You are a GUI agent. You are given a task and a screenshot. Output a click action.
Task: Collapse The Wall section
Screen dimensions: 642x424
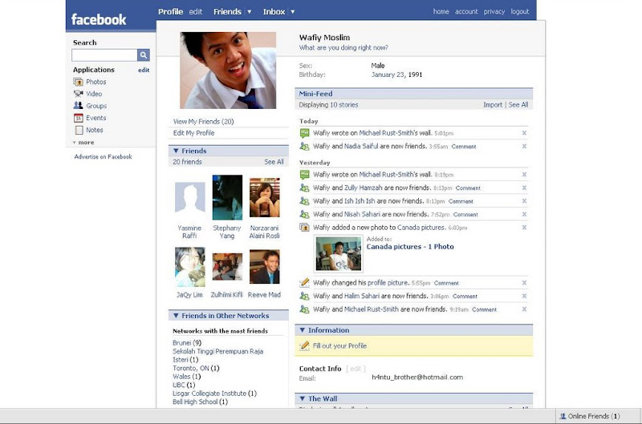click(x=303, y=398)
